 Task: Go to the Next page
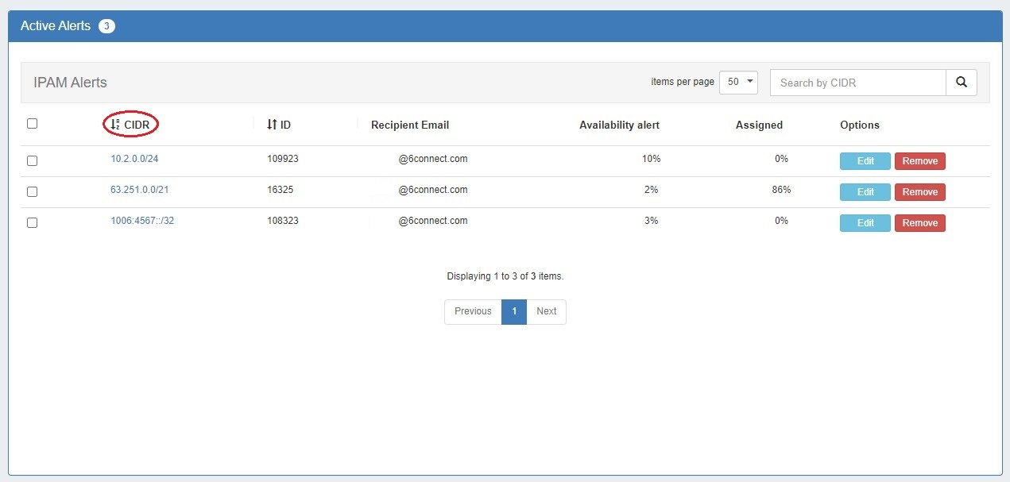click(546, 311)
